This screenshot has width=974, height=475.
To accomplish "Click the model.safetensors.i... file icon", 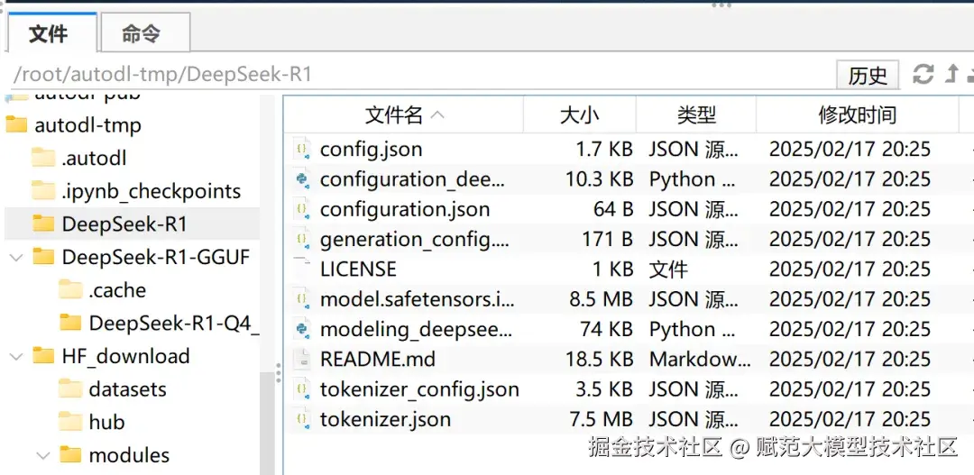I will click(x=302, y=299).
